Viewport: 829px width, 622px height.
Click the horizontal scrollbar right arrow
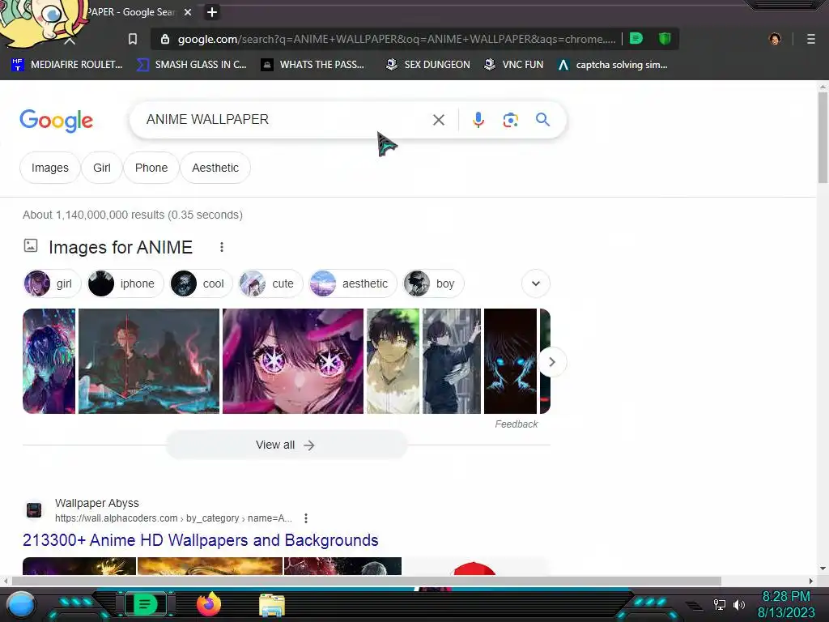click(x=811, y=581)
